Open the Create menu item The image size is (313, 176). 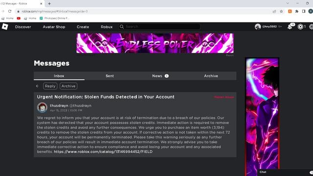(83, 27)
